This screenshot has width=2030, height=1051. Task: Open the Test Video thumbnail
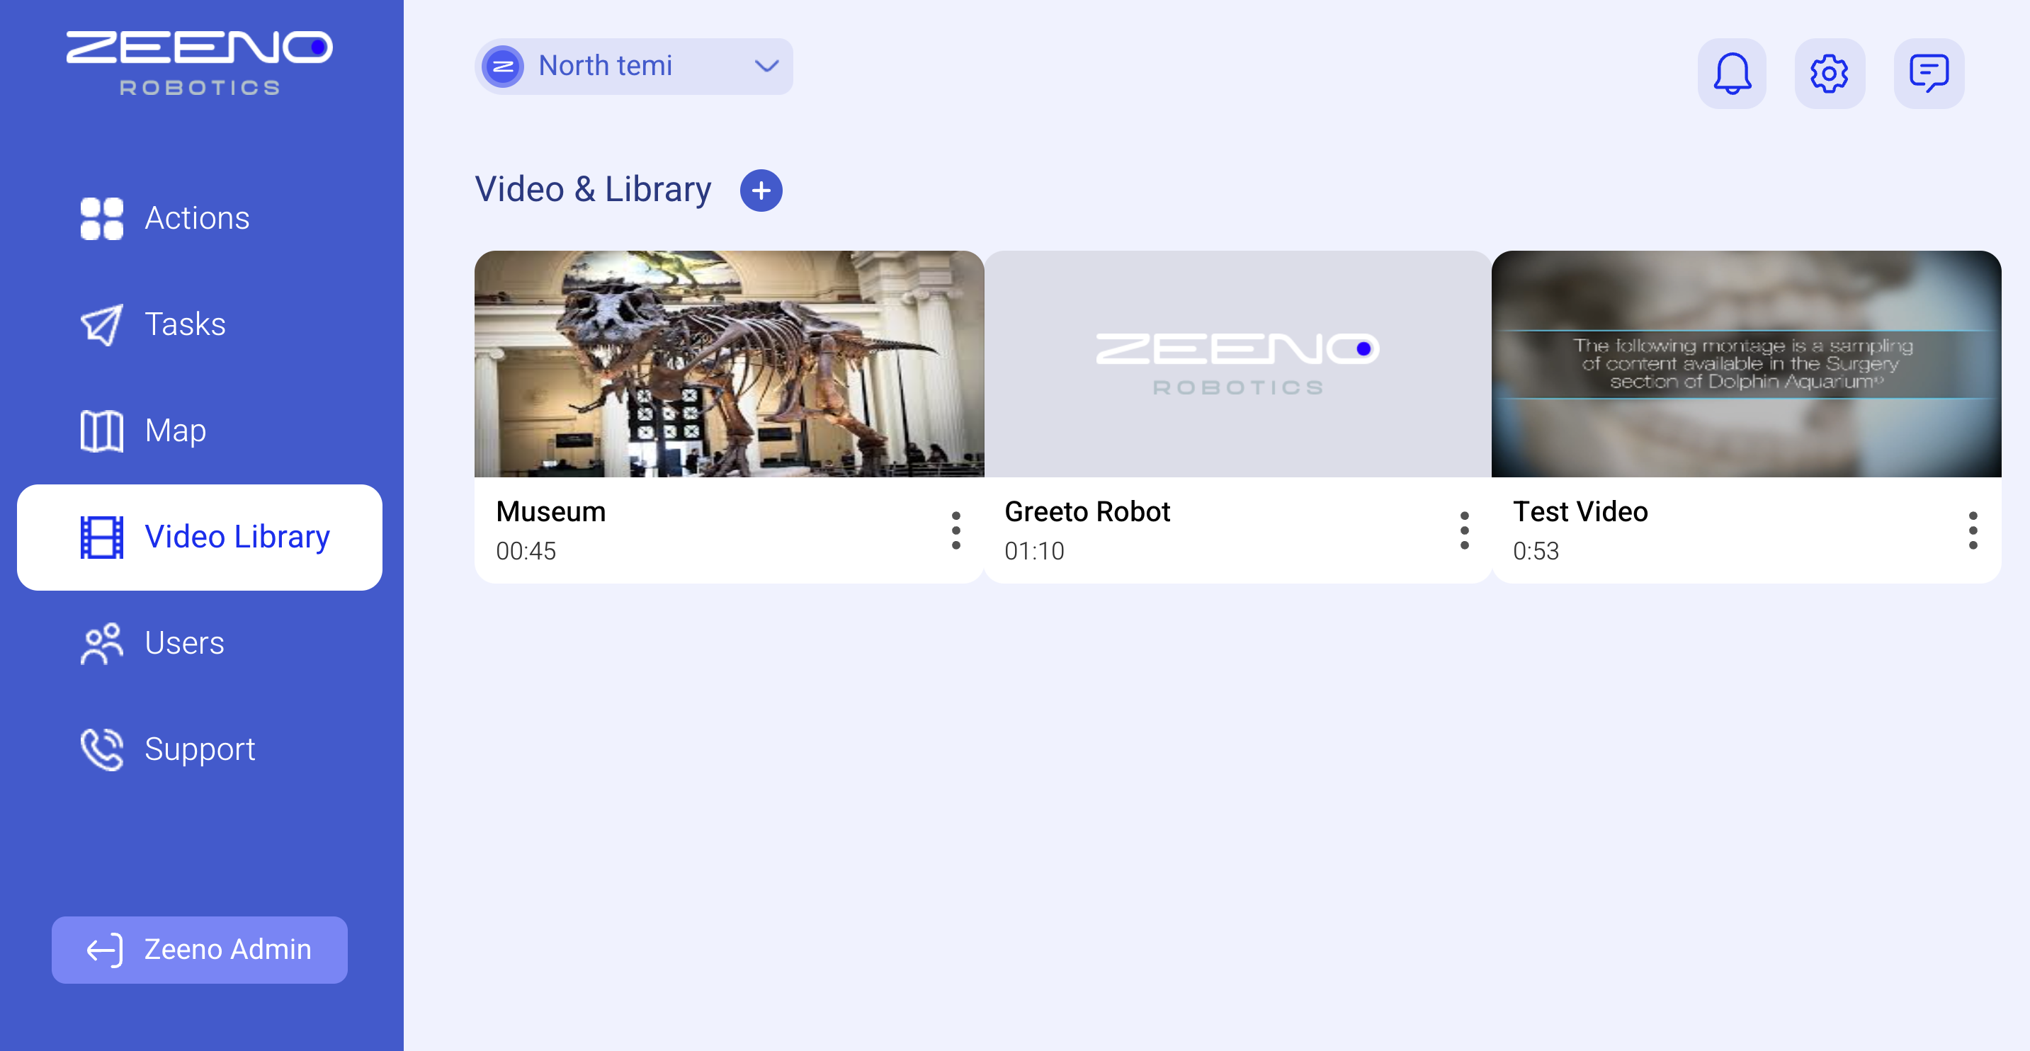click(x=1745, y=364)
